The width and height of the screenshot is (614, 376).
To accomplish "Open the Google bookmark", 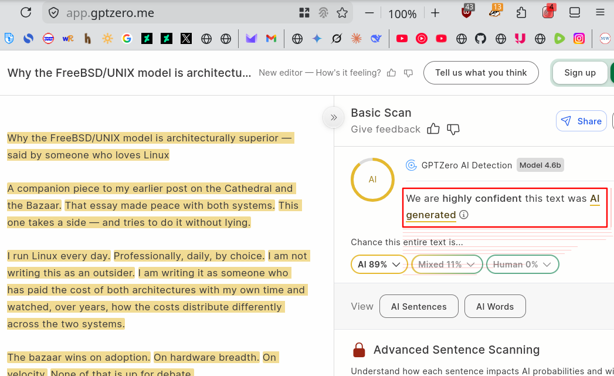I will click(127, 38).
